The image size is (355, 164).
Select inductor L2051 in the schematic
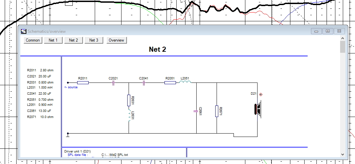pos(185,82)
